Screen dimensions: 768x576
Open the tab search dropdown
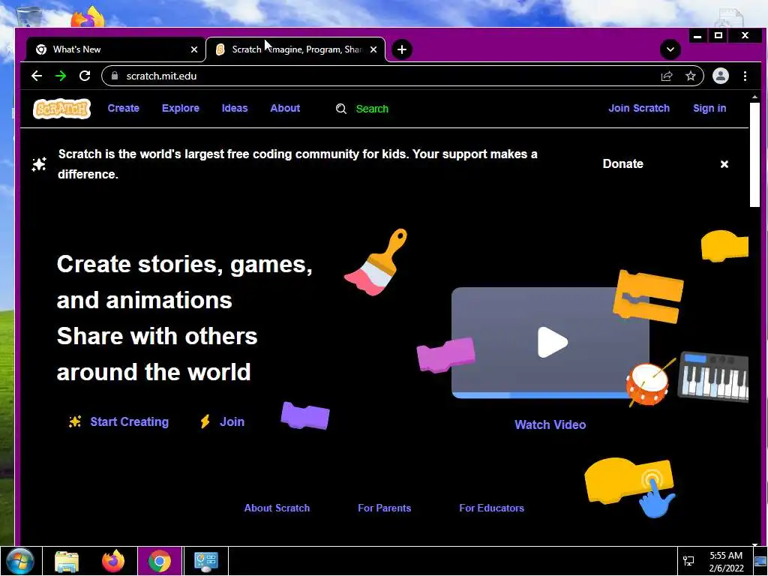tap(670, 49)
